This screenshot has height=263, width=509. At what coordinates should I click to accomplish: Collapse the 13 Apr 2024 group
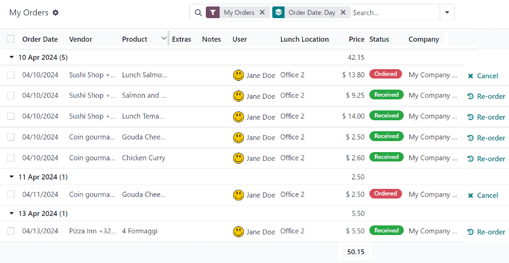[12, 214]
